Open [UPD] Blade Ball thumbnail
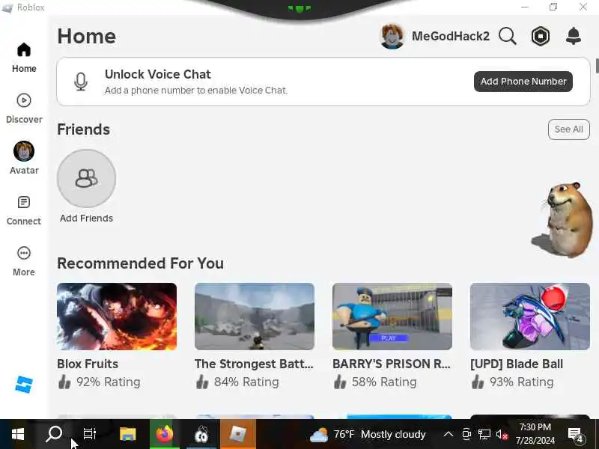Screen dimensions: 599x449 [x=530, y=317]
